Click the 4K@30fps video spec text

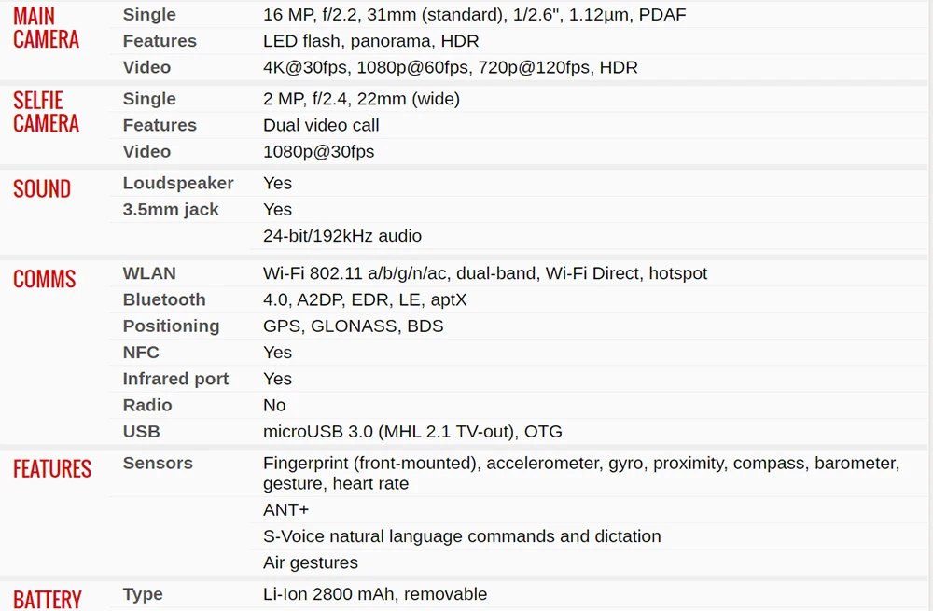[305, 67]
